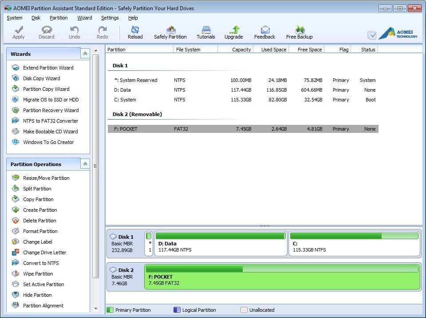The height and width of the screenshot is (318, 426).
Task: Open Feedback envelope icon
Action: point(265,29)
